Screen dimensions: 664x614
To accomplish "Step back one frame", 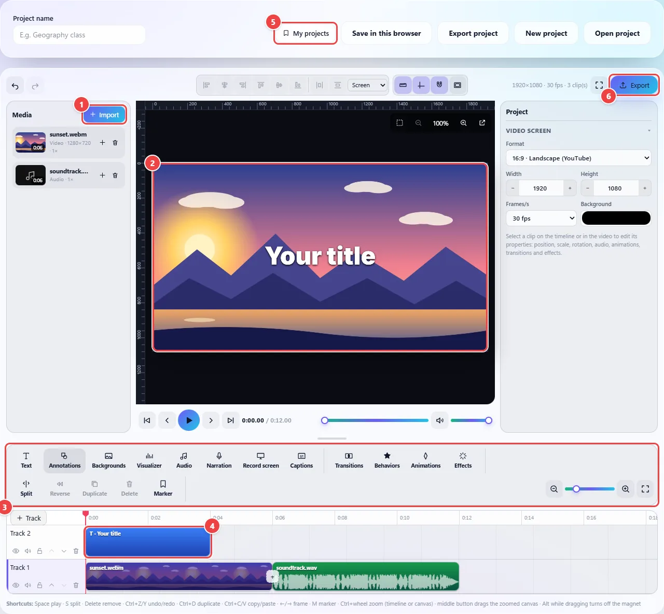I will [x=167, y=420].
